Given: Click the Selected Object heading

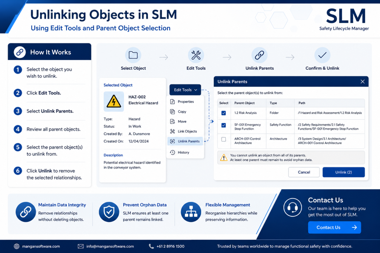Looking at the screenshot, I should (x=118, y=85).
